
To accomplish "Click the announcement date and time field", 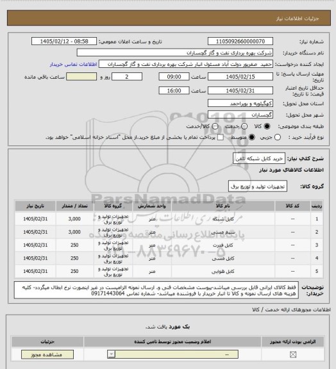I will tap(64, 41).
